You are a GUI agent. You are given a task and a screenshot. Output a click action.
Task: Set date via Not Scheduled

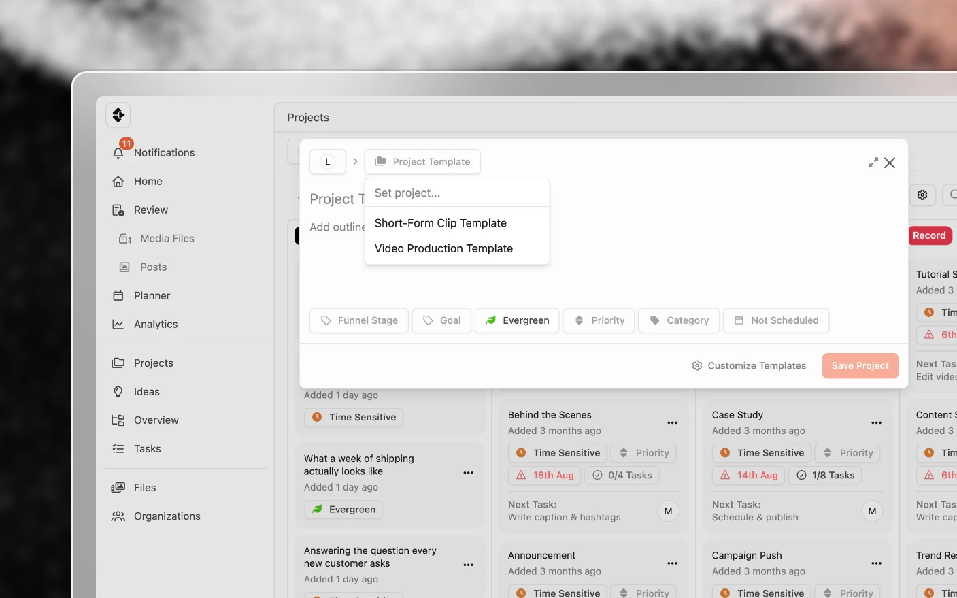pyautogui.click(x=776, y=320)
